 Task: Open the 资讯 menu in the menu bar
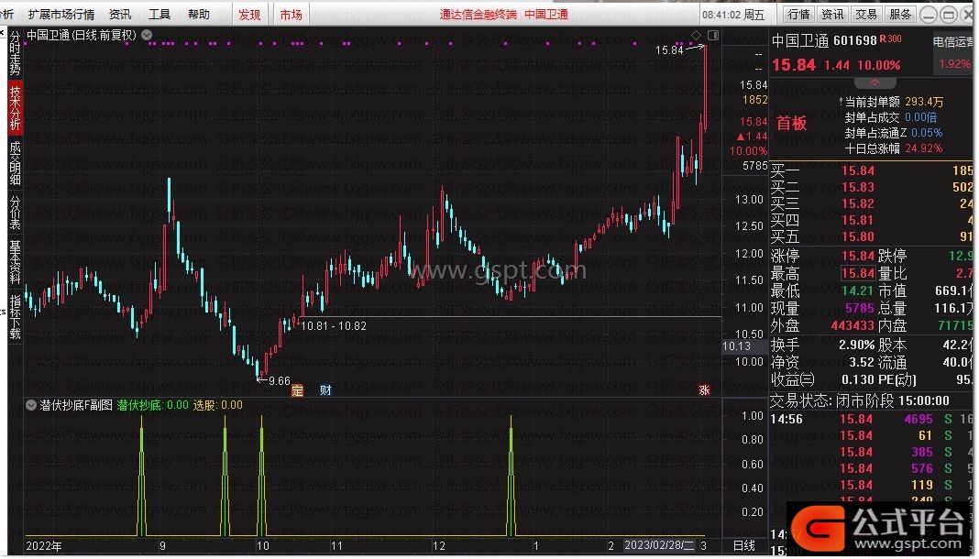(x=120, y=15)
